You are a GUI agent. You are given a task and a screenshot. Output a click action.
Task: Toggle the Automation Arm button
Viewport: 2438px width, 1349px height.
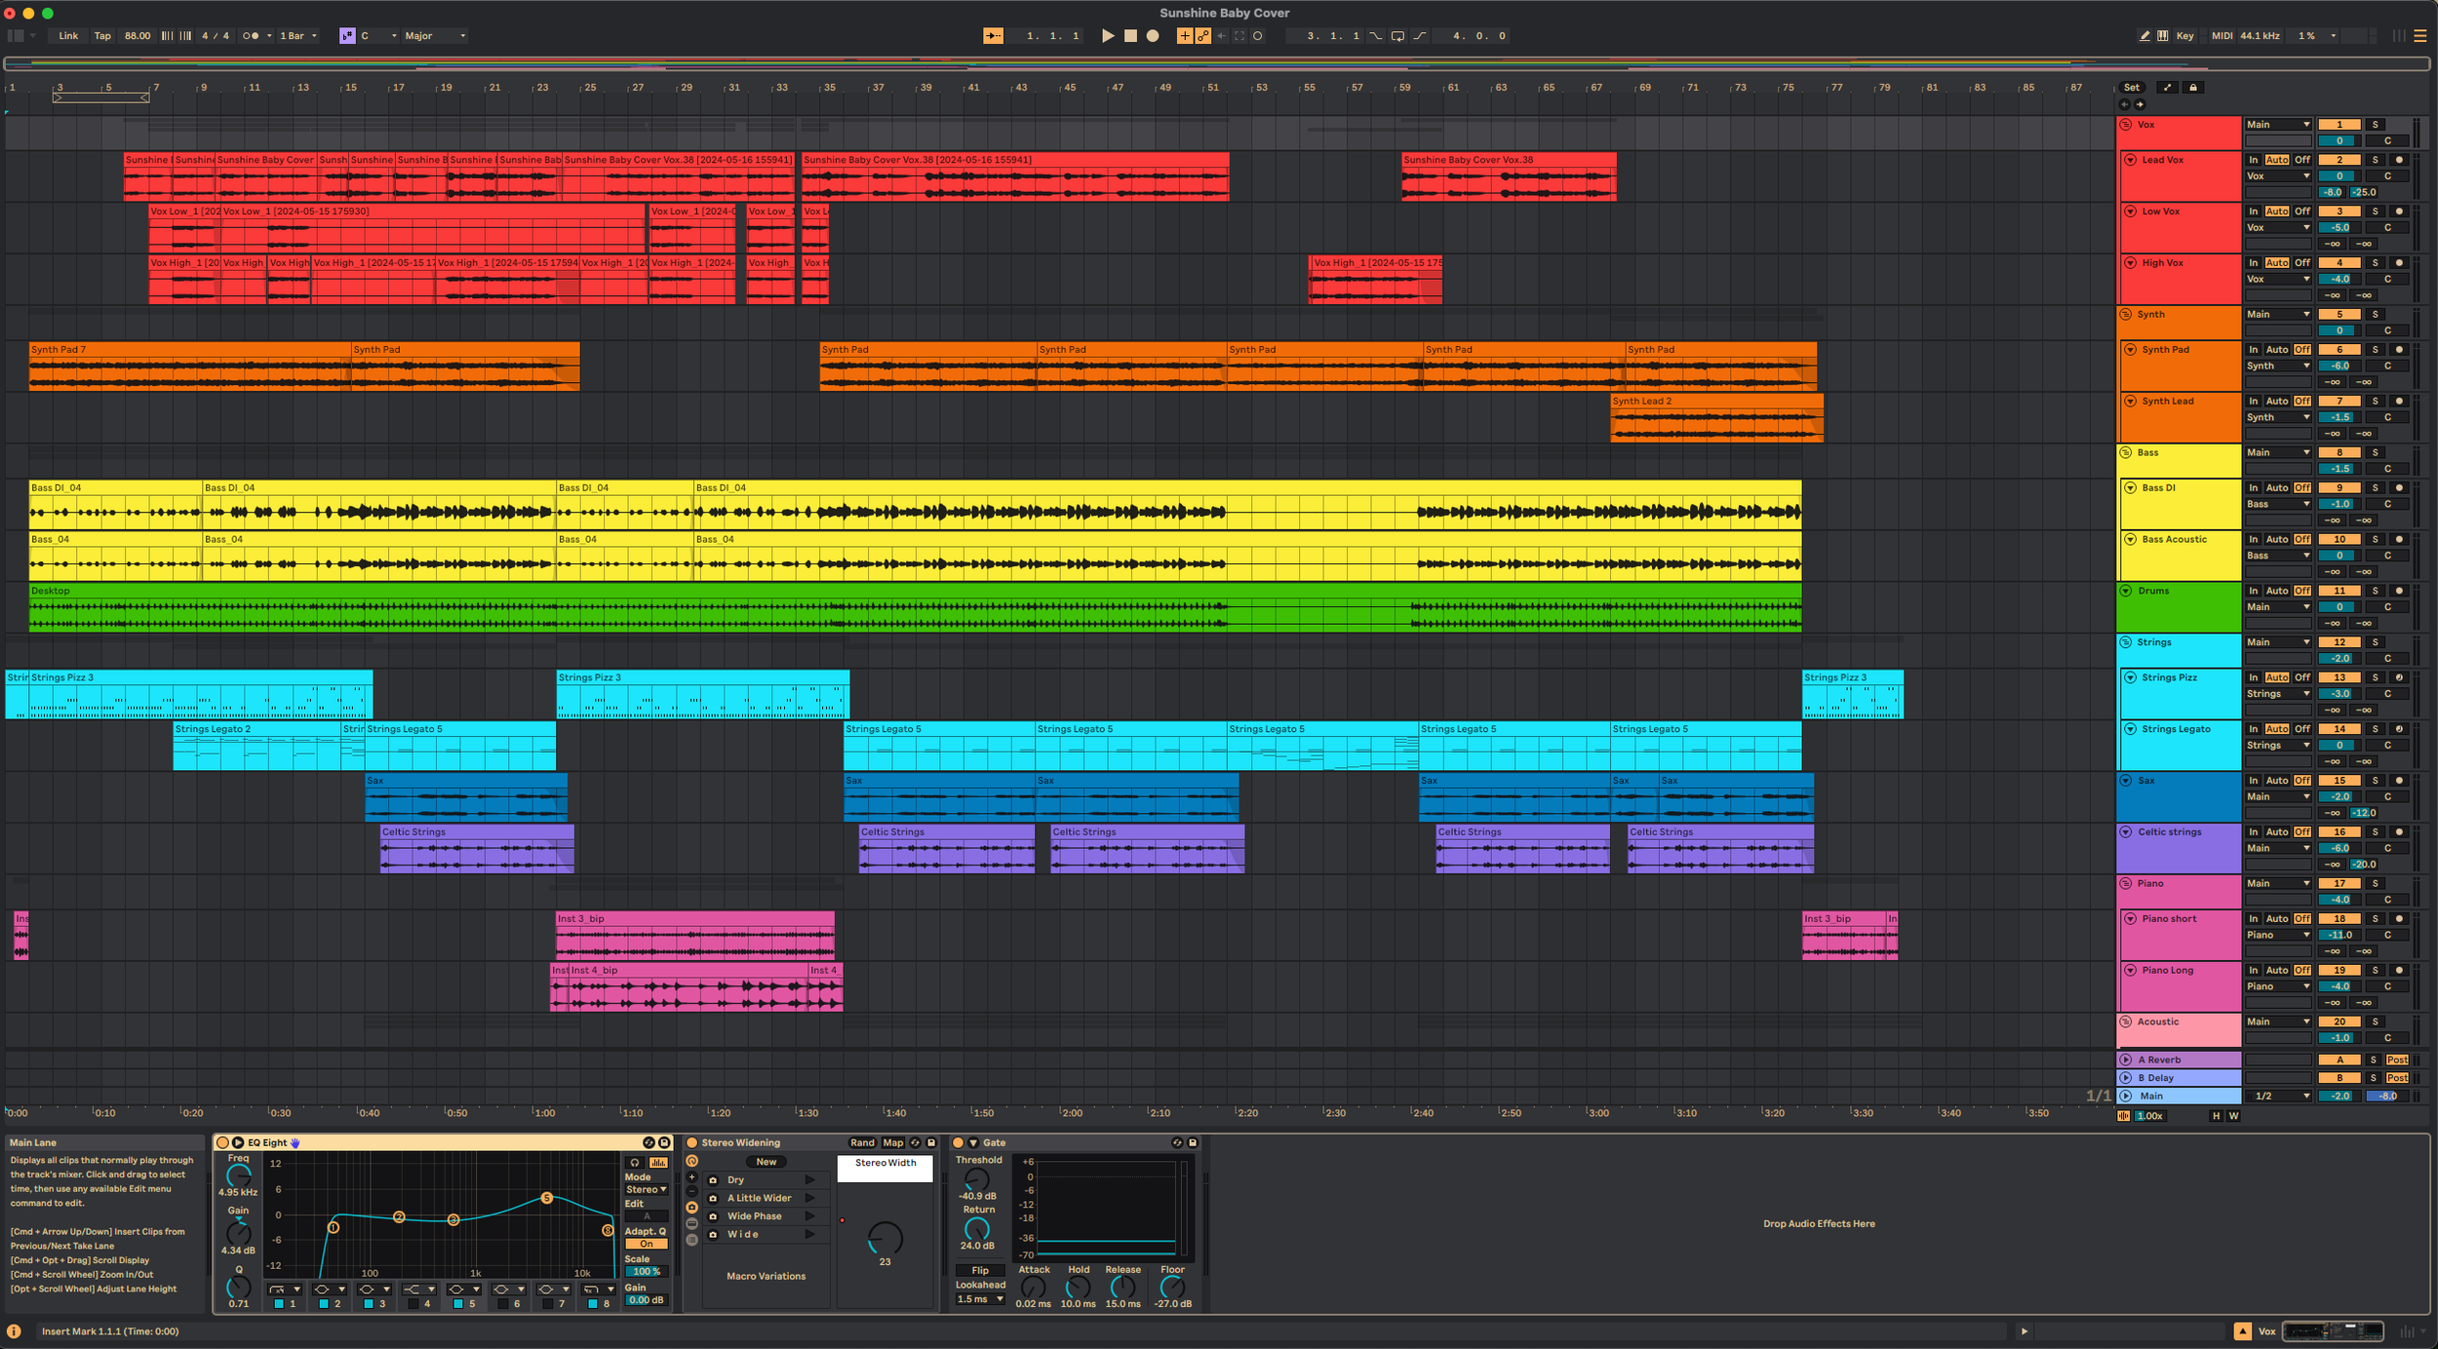pos(1202,36)
